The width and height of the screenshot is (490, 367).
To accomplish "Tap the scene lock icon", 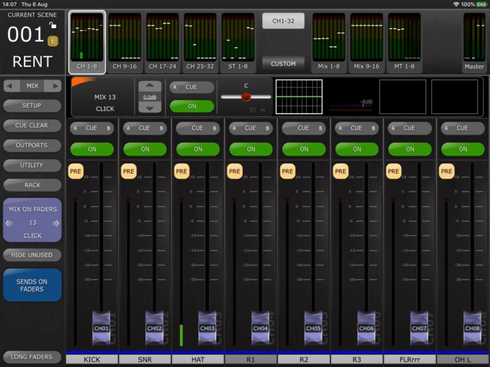I will (x=53, y=25).
